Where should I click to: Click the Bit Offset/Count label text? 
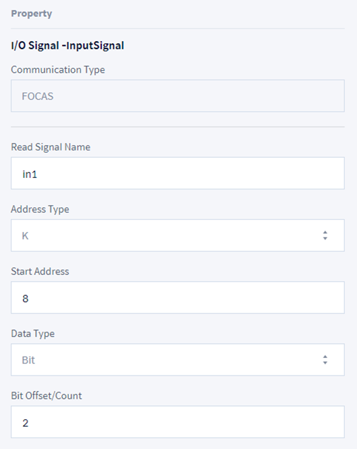click(x=46, y=396)
